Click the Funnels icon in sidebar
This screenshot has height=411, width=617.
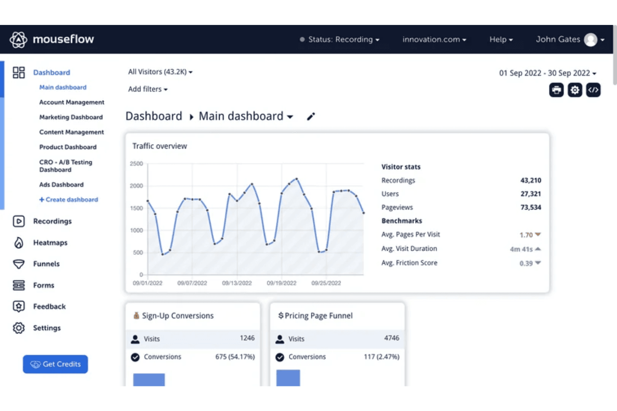click(x=19, y=264)
